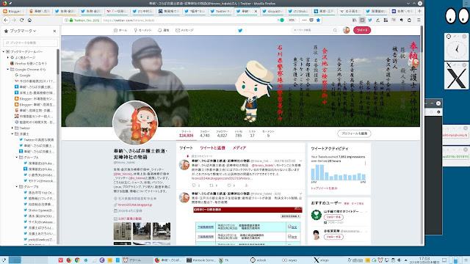Click the プロフィールを編集 button
This screenshot has height=264, width=470.
tap(354, 133)
